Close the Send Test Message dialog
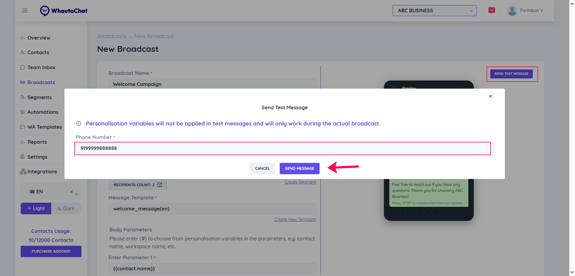Viewport: 575px width, 276px height. tap(491, 96)
